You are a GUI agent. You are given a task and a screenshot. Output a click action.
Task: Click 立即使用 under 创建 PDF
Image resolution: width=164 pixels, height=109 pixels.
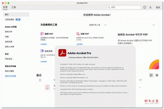[79, 44]
